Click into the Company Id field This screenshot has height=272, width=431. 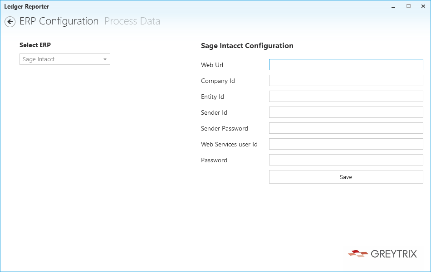tap(346, 81)
